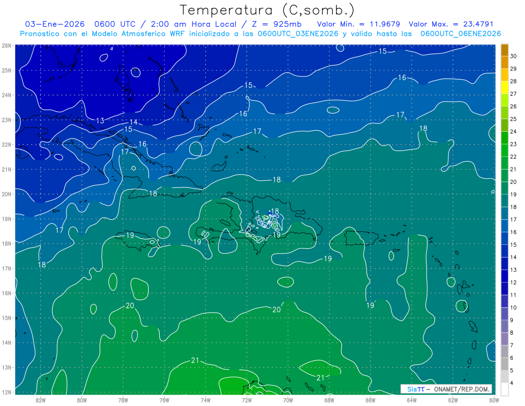This screenshot has height=406, width=525.
Task: Click the "13" contour label on the map
Action: point(100,120)
